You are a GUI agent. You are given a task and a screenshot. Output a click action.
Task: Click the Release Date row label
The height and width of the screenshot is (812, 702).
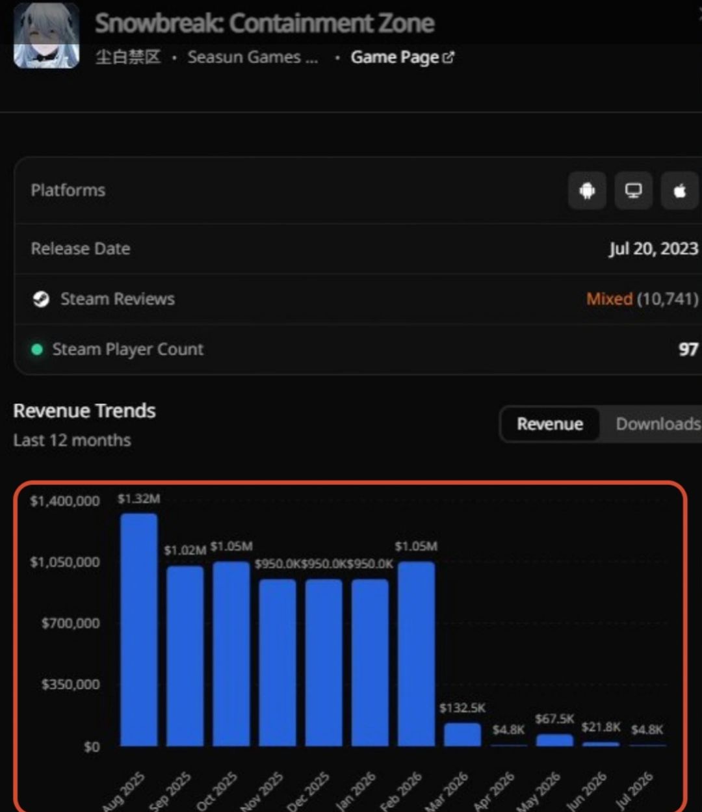coord(81,249)
